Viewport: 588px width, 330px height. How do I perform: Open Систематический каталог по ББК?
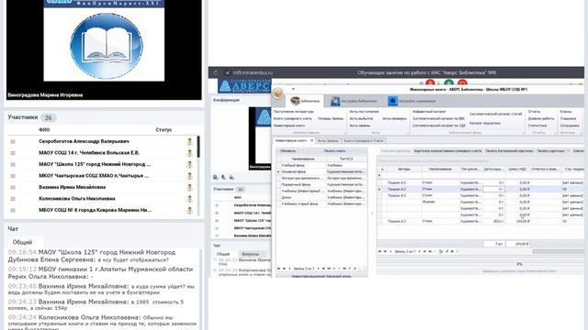pyautogui.click(x=438, y=118)
